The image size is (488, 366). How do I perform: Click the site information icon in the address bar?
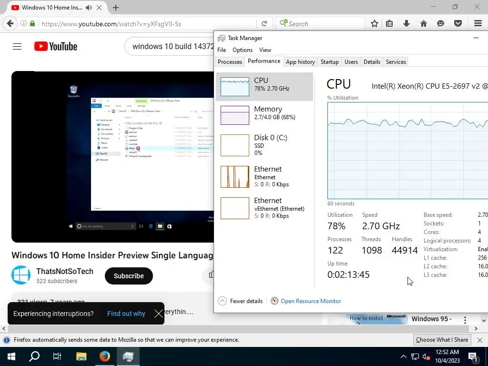[x=24, y=24]
